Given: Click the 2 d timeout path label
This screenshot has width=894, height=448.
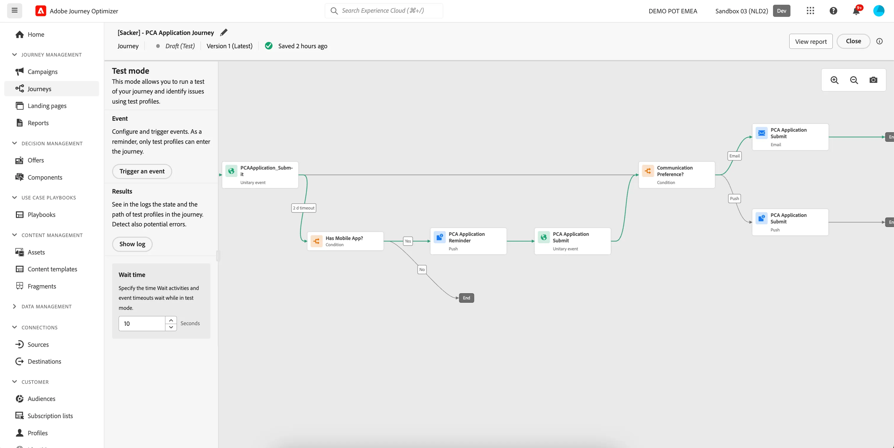Looking at the screenshot, I should pyautogui.click(x=304, y=208).
